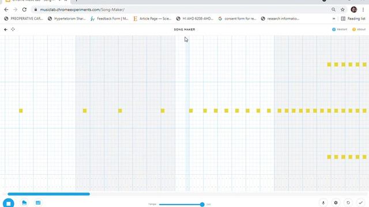Save song with the checkmark icon
This screenshot has width=369, height=207.
361,203
